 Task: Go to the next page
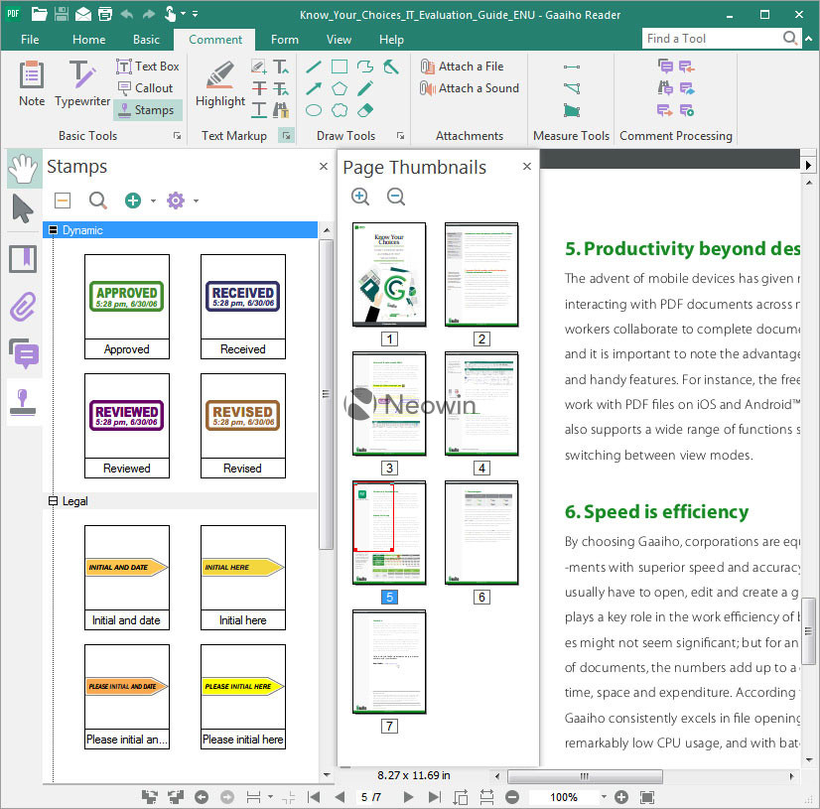point(408,797)
